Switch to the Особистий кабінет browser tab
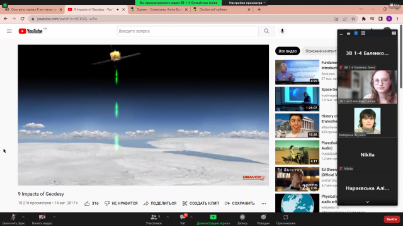Image resolution: width=403 pixels, height=226 pixels. 222,9
